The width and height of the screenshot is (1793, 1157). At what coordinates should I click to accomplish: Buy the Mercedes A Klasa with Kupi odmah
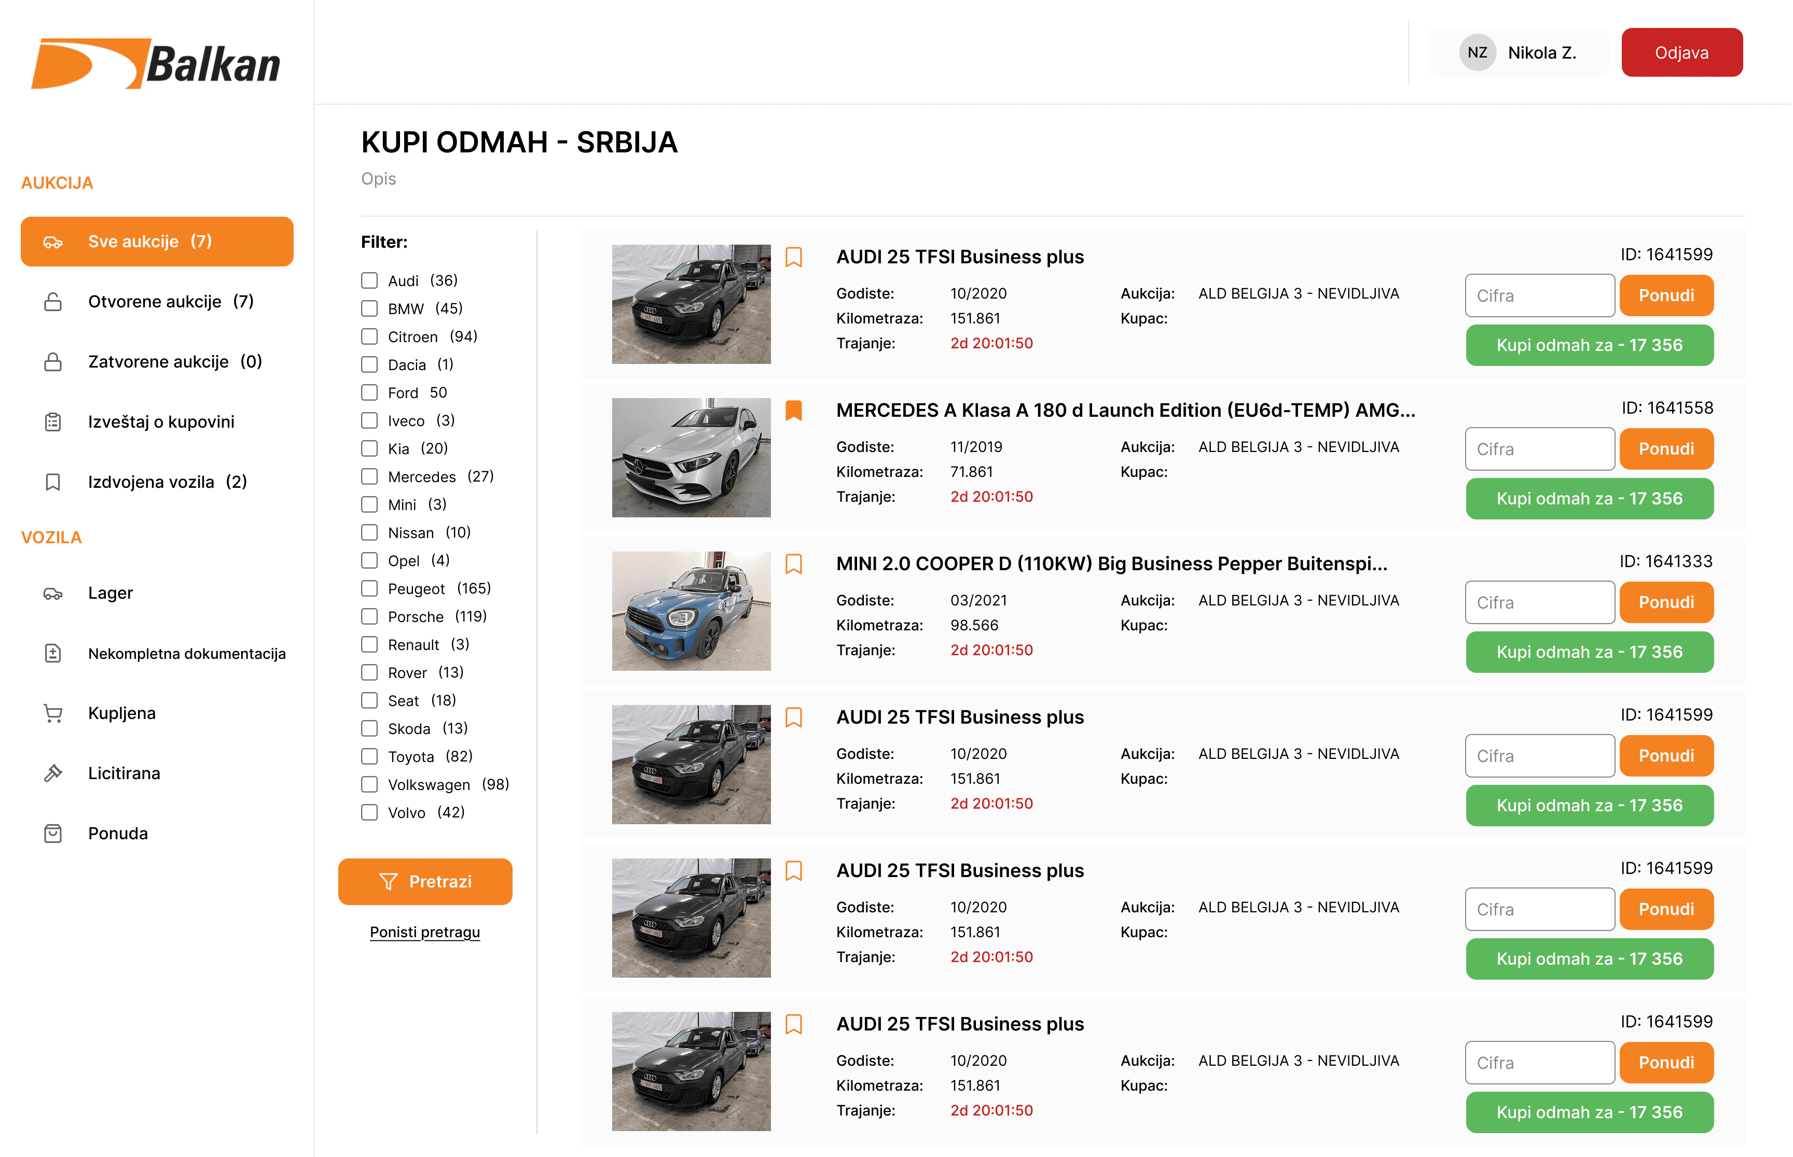point(1589,499)
